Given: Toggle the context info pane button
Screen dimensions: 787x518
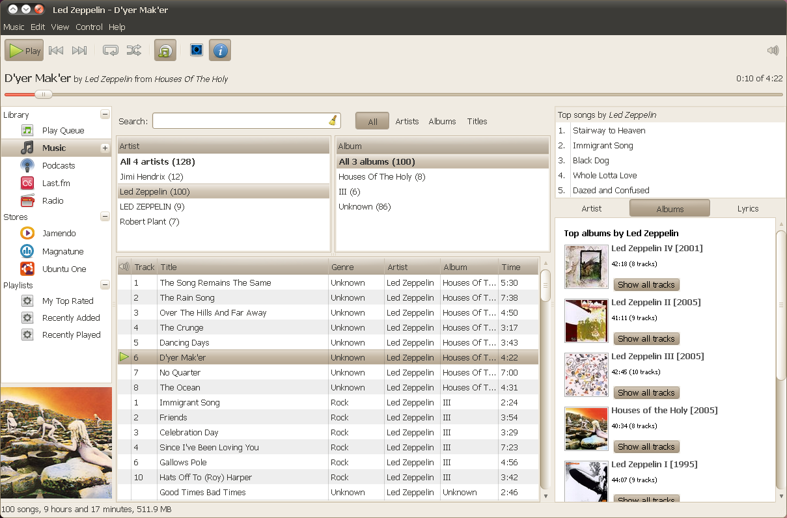Looking at the screenshot, I should 220,50.
